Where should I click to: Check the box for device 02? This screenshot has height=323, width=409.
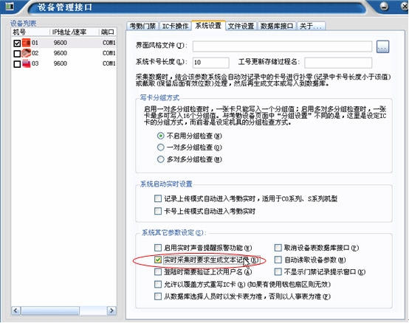(x=17, y=54)
